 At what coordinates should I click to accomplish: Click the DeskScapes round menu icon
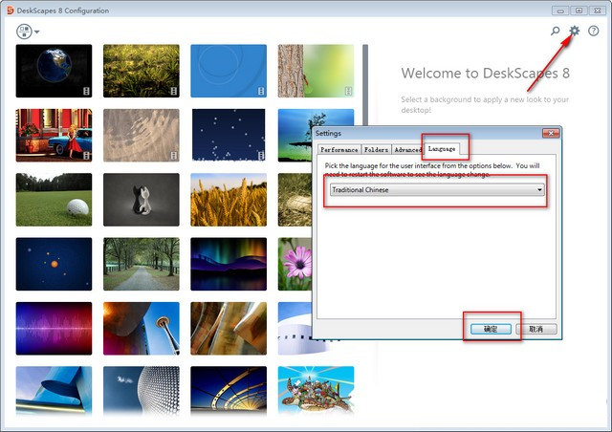coord(24,32)
